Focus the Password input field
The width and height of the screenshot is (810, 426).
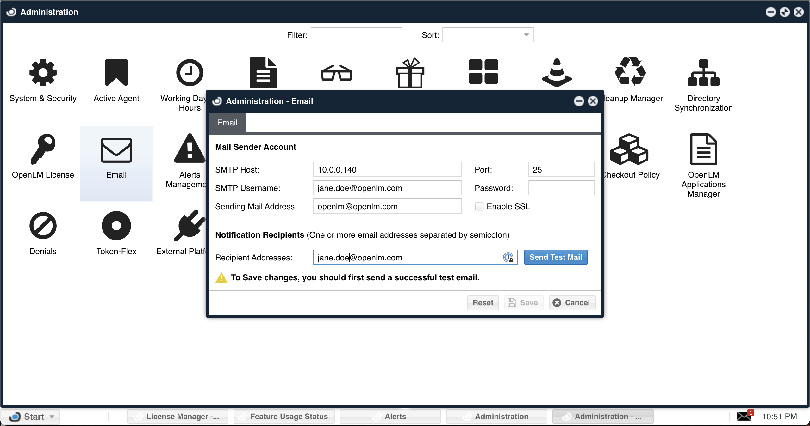561,188
